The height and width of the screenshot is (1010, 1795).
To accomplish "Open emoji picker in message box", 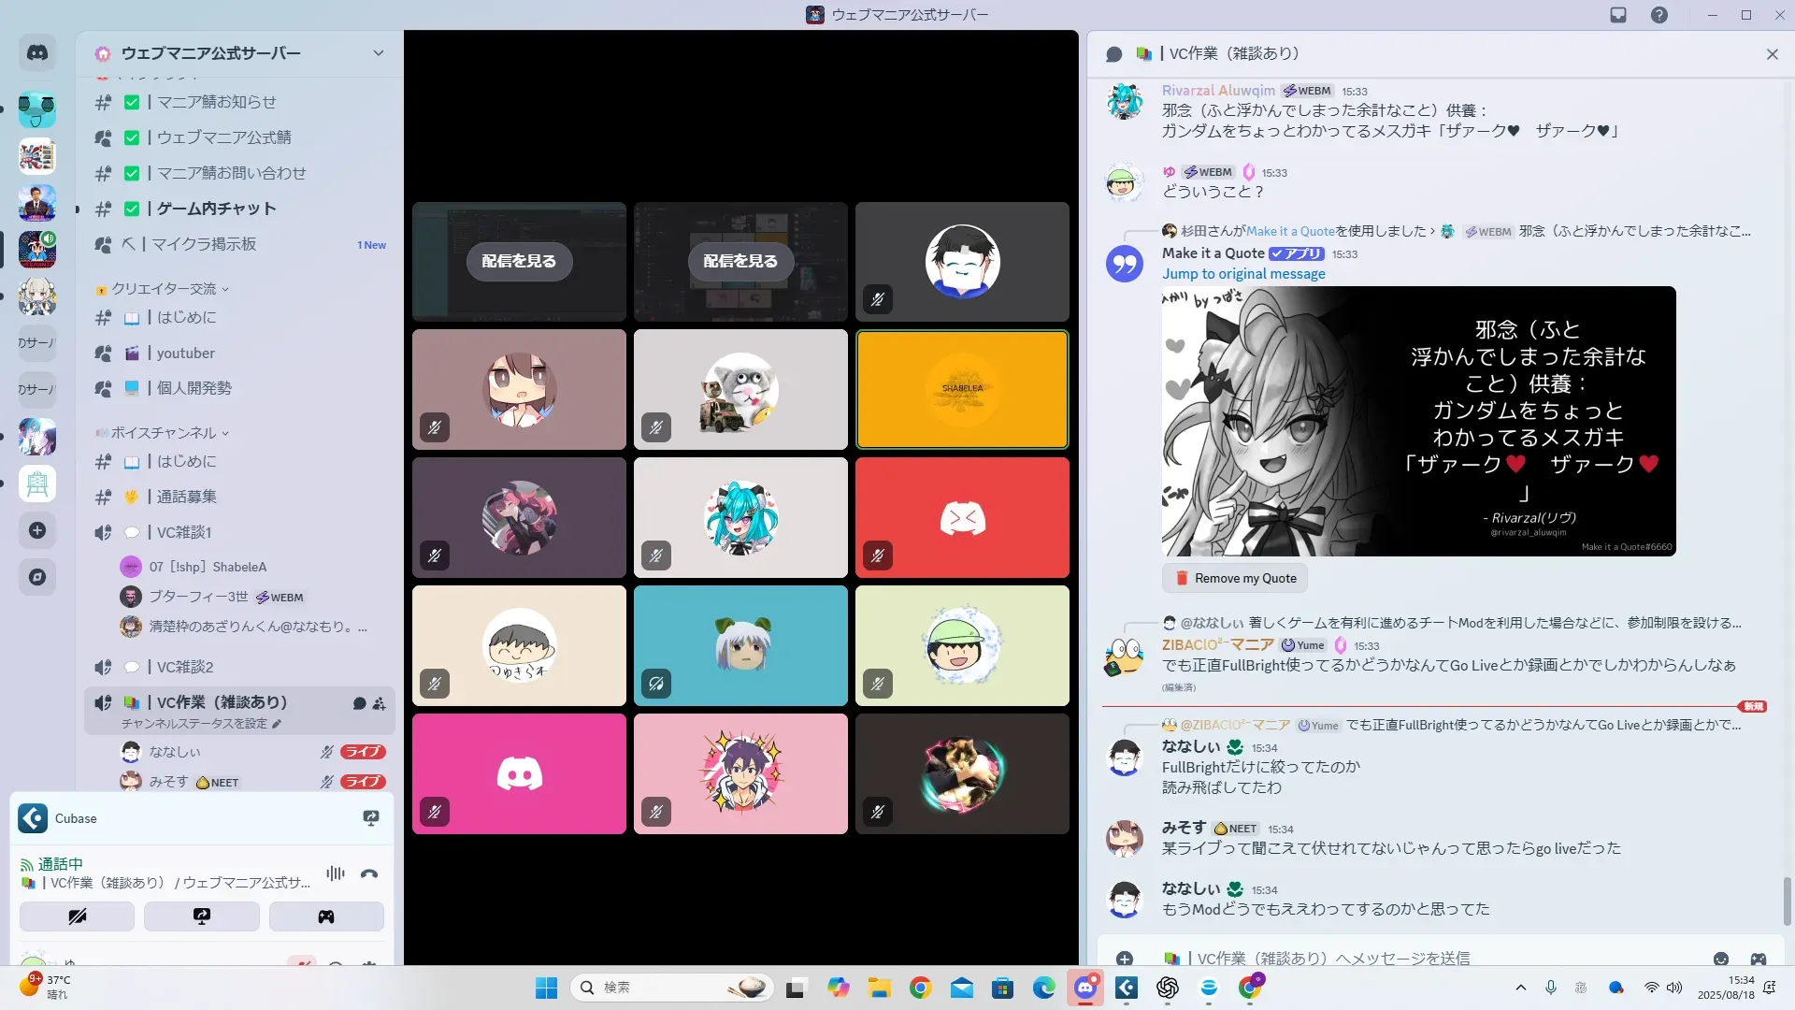I will coord(1720,959).
